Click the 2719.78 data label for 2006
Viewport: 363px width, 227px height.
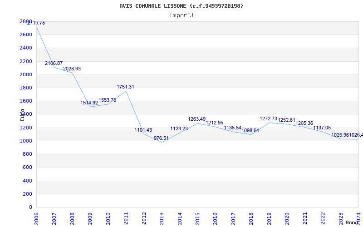tap(36, 23)
